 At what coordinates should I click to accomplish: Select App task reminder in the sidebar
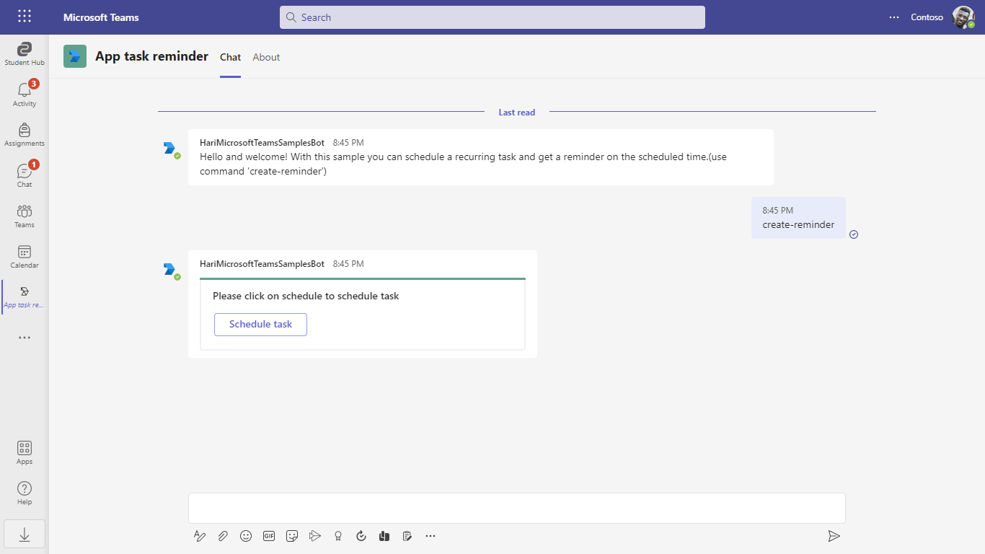coord(25,296)
